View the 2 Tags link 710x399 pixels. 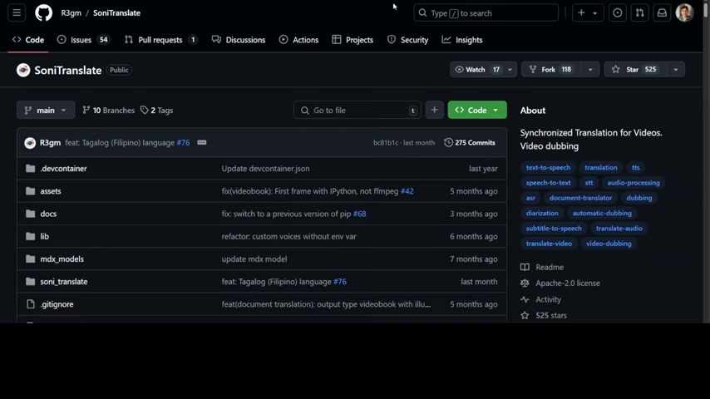(156, 110)
